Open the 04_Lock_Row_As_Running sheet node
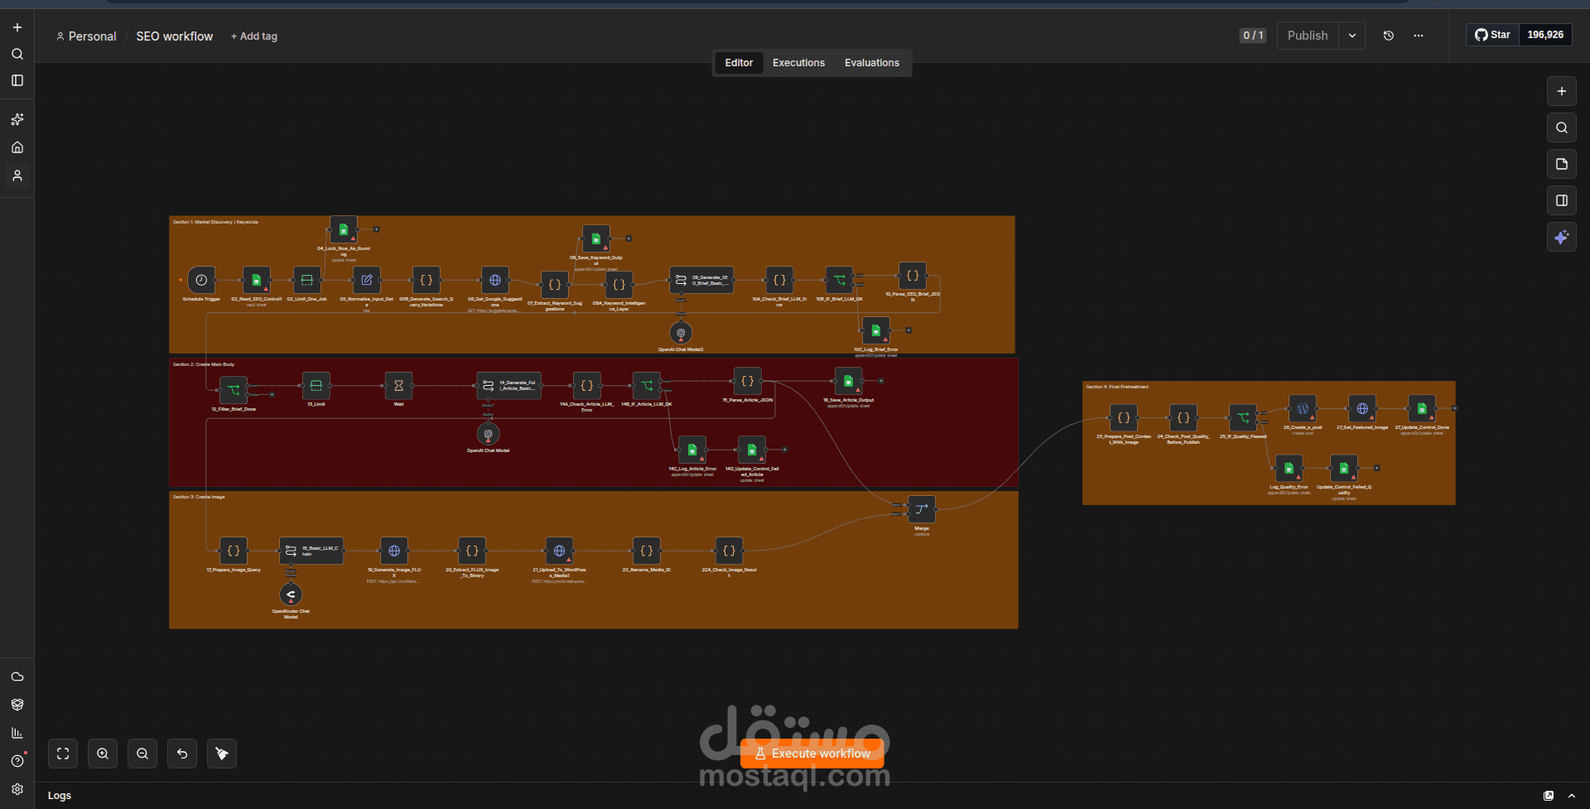The height and width of the screenshot is (809, 1590). pyautogui.click(x=344, y=229)
